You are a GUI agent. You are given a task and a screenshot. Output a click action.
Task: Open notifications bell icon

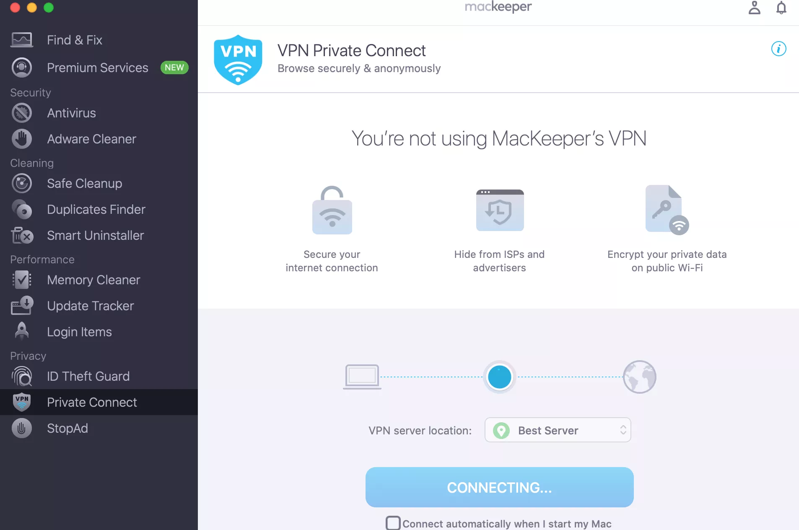coord(781,8)
